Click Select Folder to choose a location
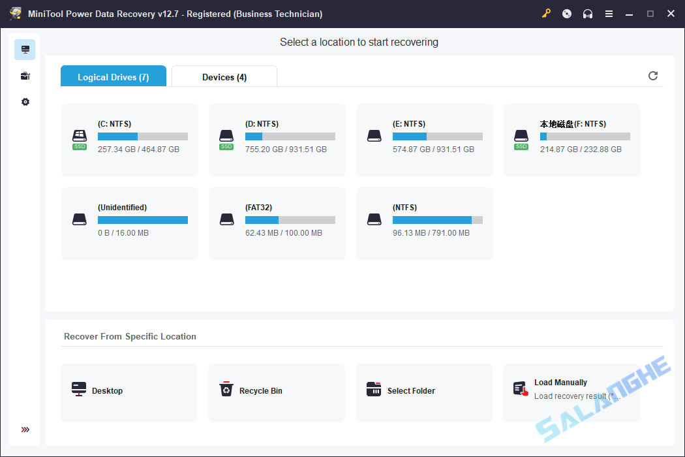The image size is (685, 457). click(x=424, y=392)
